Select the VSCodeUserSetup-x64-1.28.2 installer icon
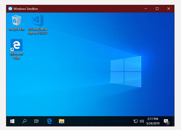Viewport: 181px width, 130px height. (x=37, y=24)
